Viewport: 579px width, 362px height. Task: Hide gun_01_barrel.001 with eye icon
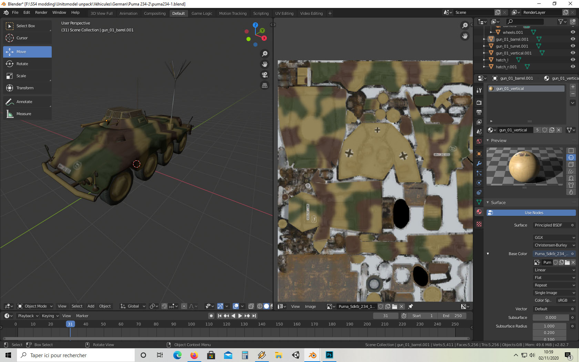tap(573, 39)
